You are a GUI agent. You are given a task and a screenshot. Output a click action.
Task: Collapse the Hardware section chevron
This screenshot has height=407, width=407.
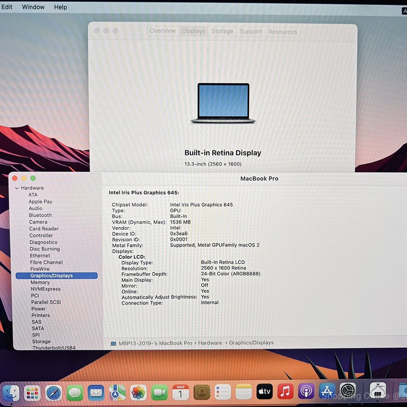(x=17, y=188)
